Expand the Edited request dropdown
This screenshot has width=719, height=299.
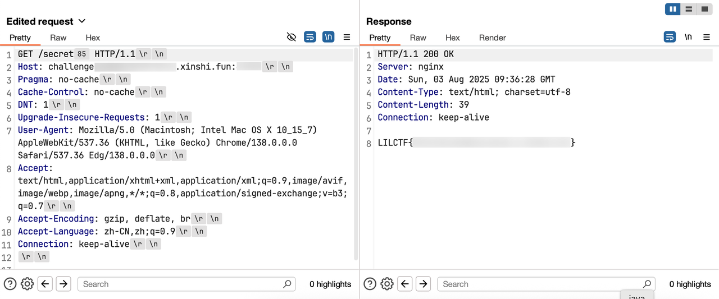(x=82, y=21)
